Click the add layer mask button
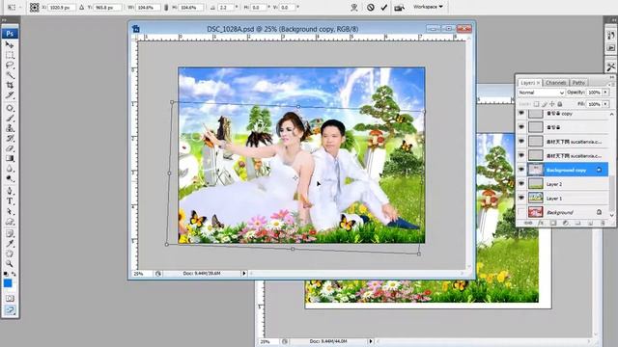 tap(553, 223)
